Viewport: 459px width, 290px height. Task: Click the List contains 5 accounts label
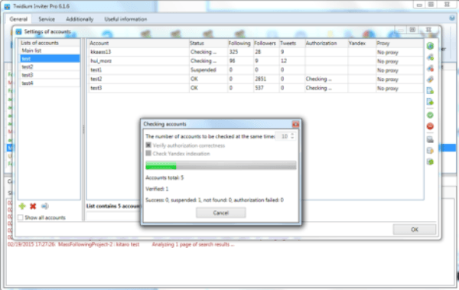[x=113, y=207]
